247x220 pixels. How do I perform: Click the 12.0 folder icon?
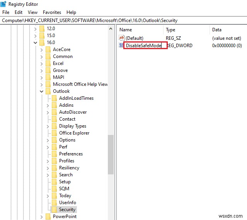click(42, 29)
